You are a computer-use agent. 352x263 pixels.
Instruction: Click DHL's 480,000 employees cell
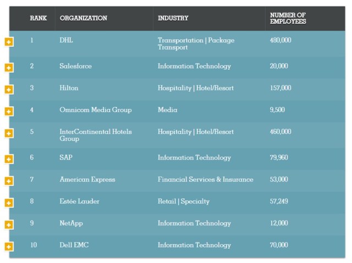coord(280,40)
